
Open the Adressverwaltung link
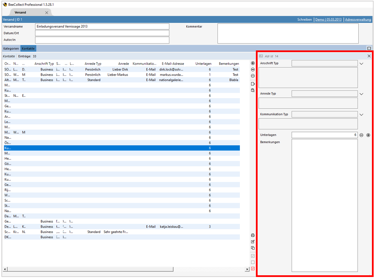[358, 20]
